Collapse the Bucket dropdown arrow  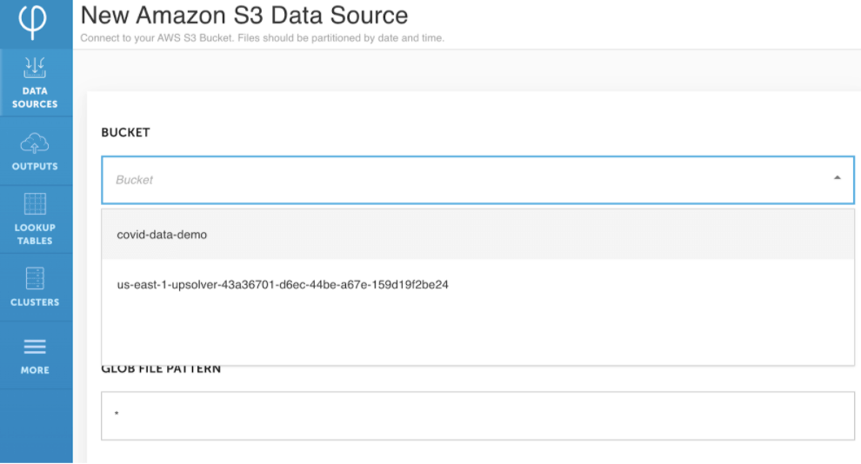[837, 178]
